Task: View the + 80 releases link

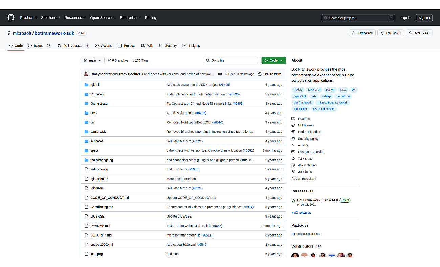Action: pos(301,213)
